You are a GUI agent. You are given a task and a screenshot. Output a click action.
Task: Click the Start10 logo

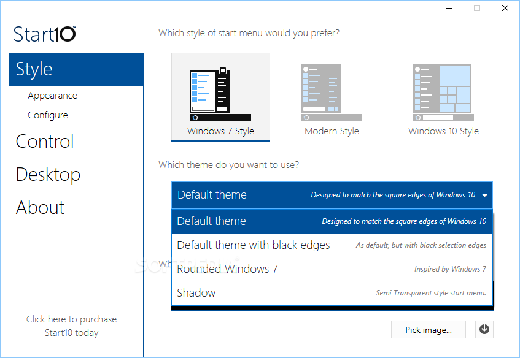point(44,34)
